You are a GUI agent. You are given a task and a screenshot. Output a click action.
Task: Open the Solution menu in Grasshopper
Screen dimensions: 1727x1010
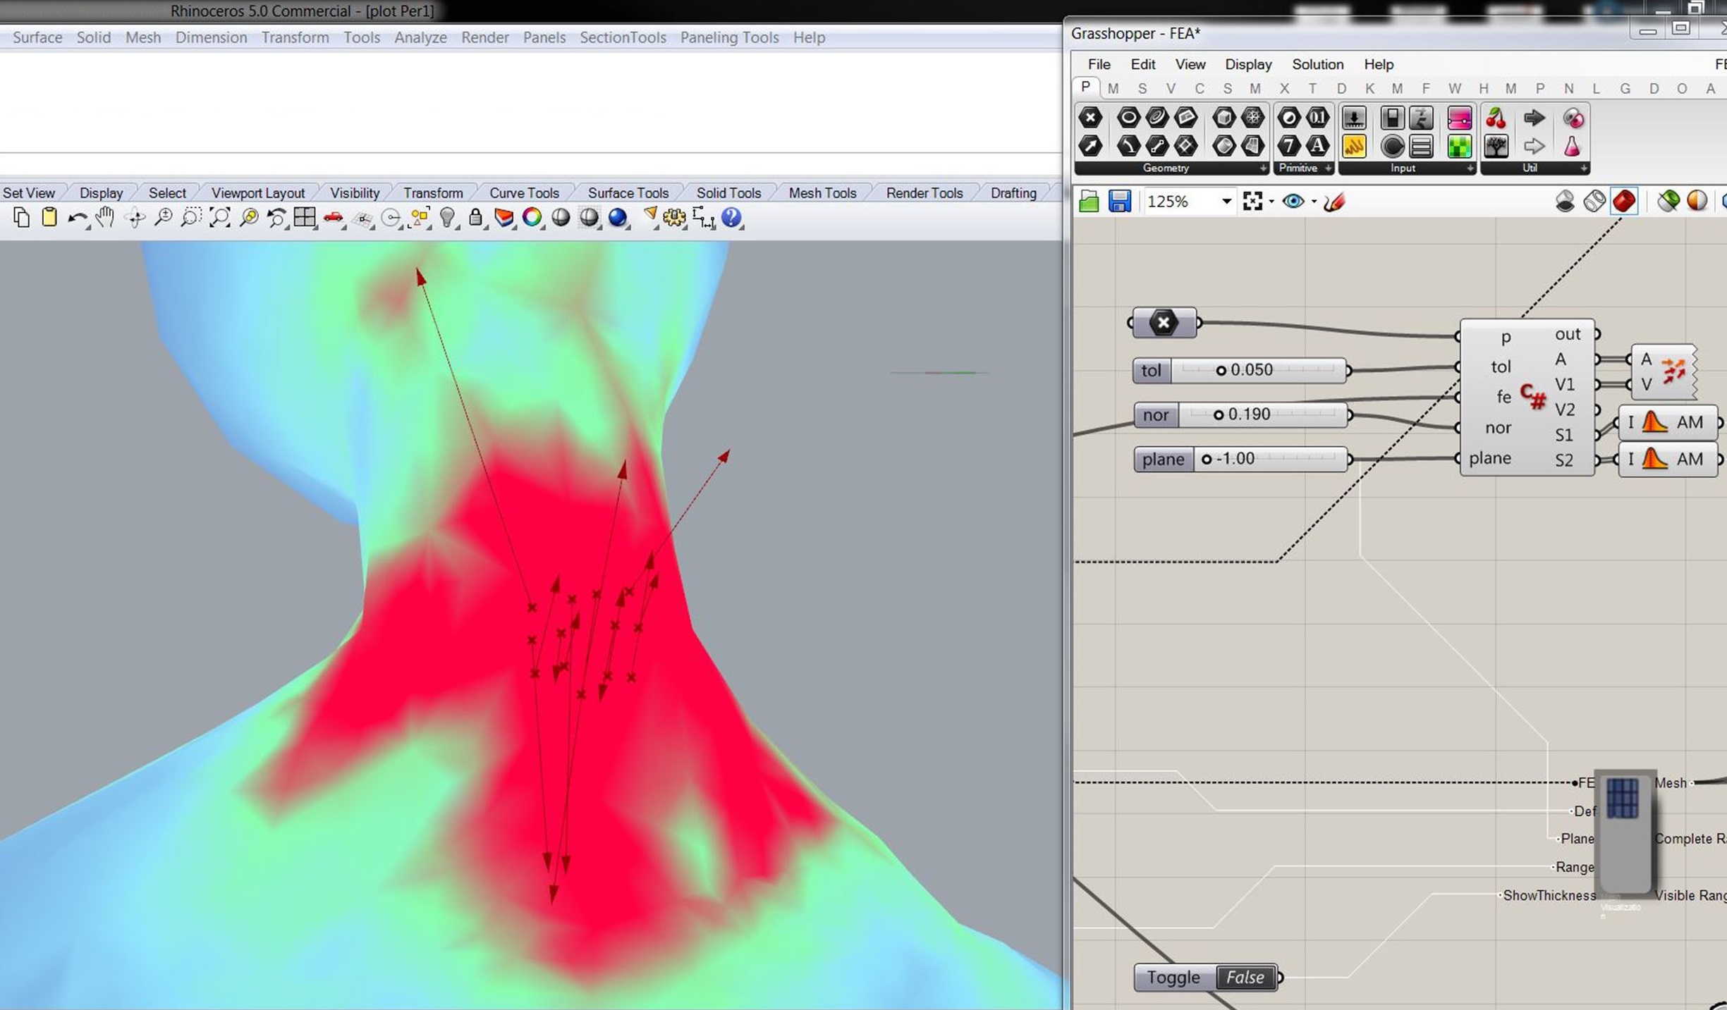click(1317, 64)
